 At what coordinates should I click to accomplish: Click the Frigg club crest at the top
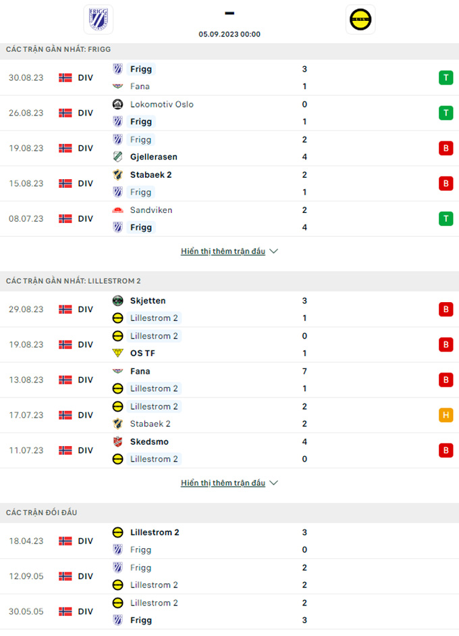click(99, 19)
